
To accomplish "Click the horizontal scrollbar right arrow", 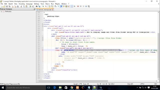I will point(156,81).
